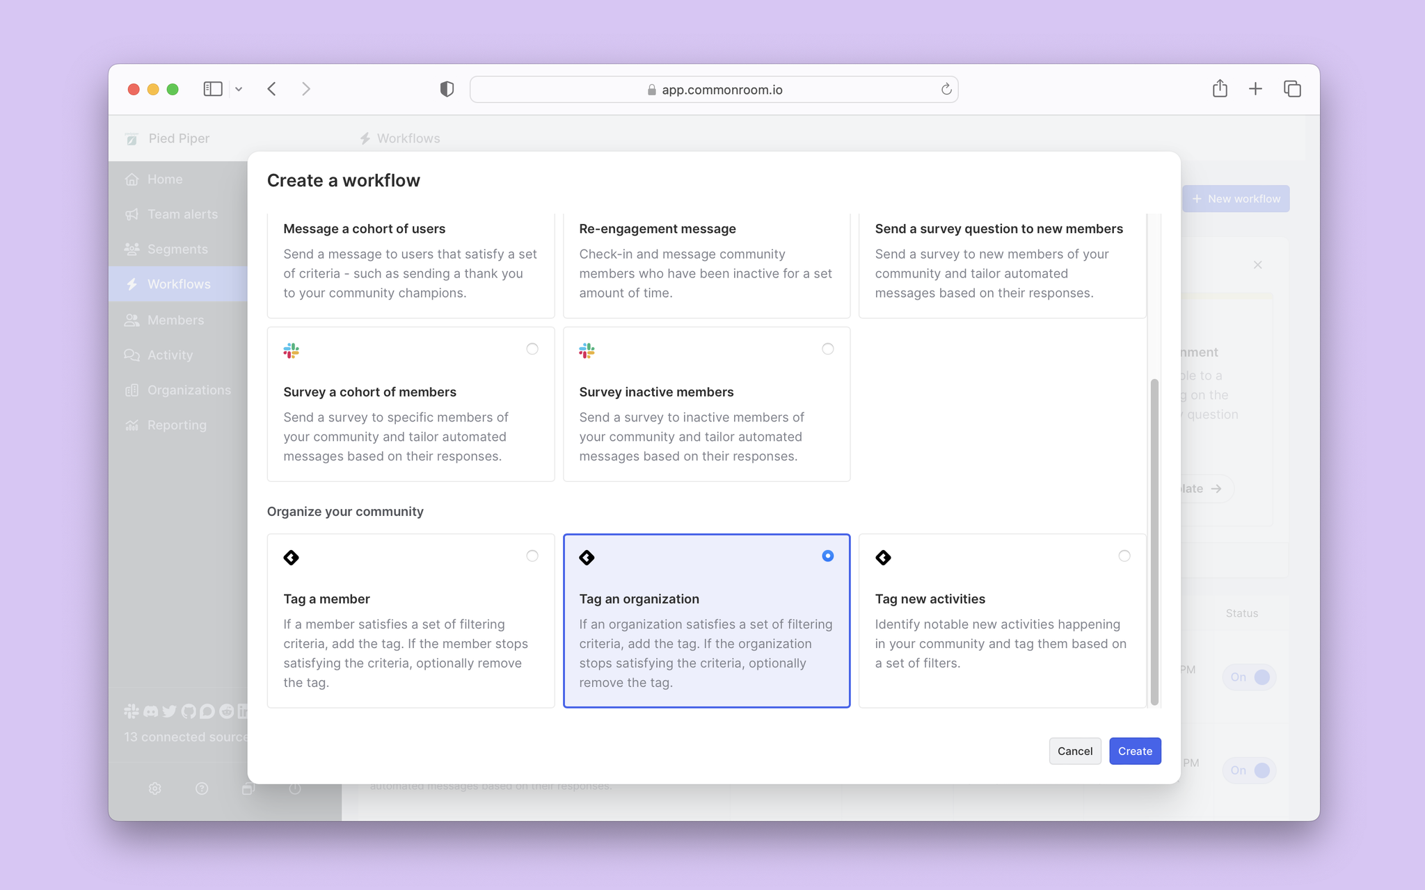Select Tag a member radio button
Screen dimensions: 1425x890
point(532,556)
